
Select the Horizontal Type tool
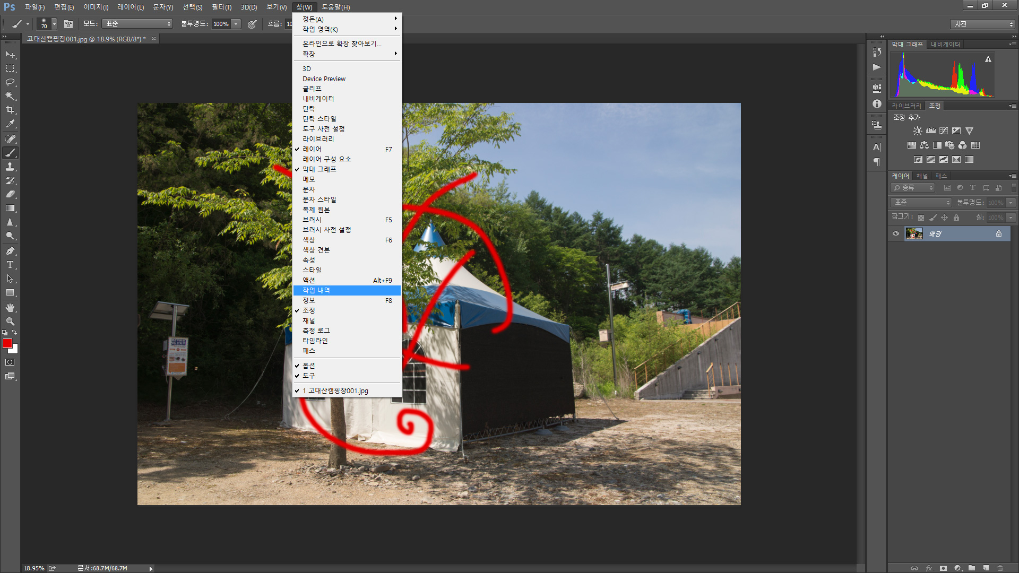[x=10, y=265]
